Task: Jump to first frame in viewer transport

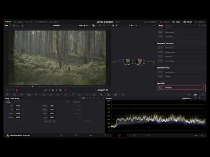Action: point(45,90)
